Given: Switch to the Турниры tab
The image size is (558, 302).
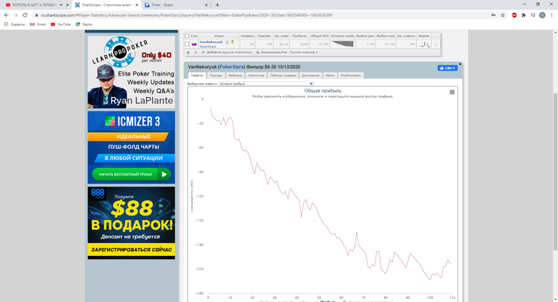Looking at the screenshot, I should point(216,75).
